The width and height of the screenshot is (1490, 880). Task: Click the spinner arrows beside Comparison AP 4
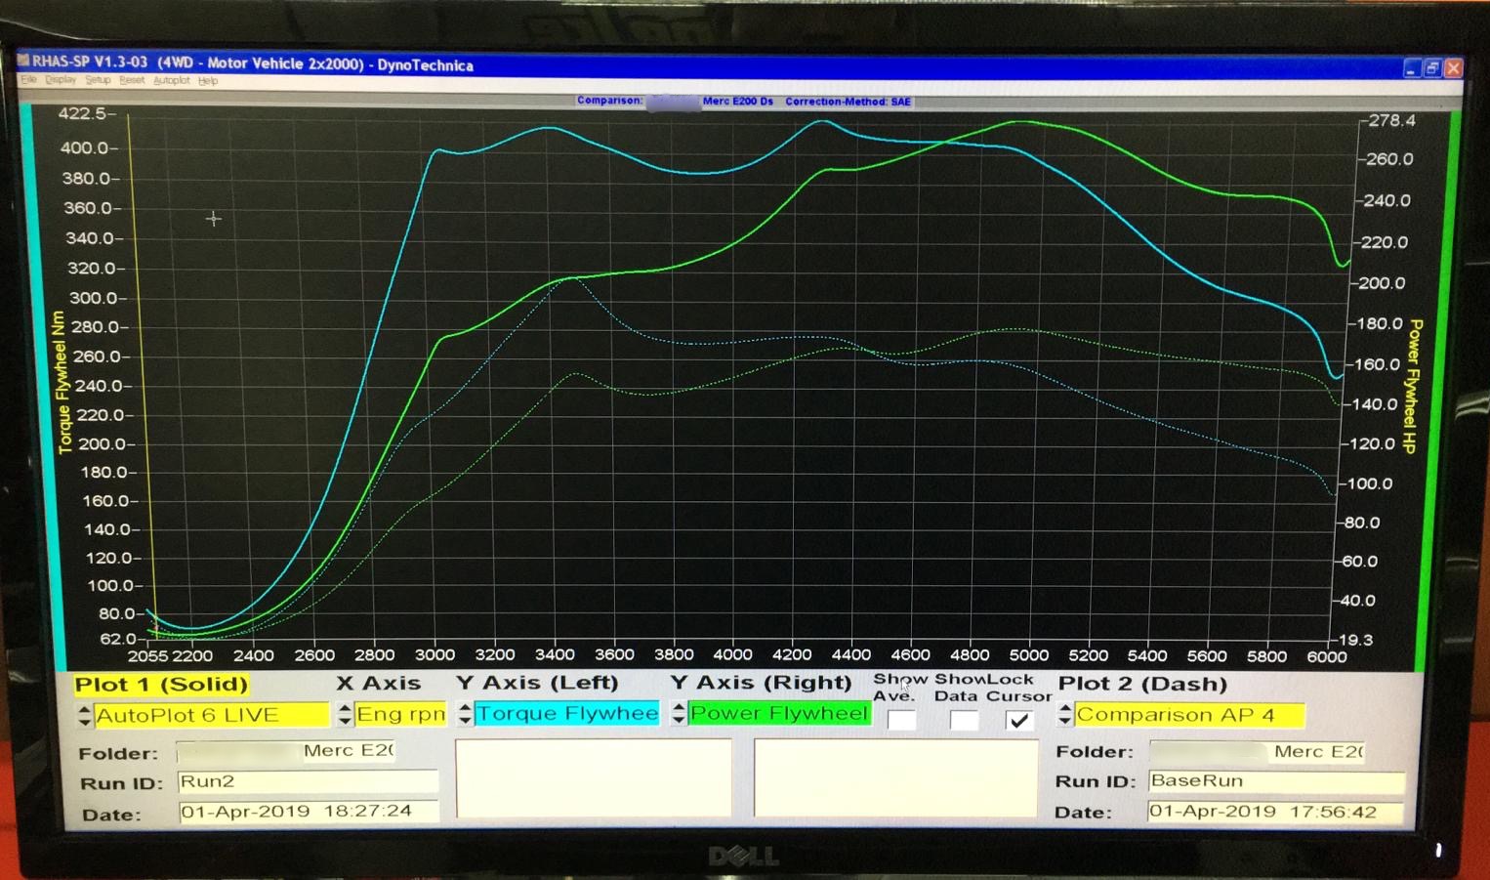click(x=1065, y=715)
